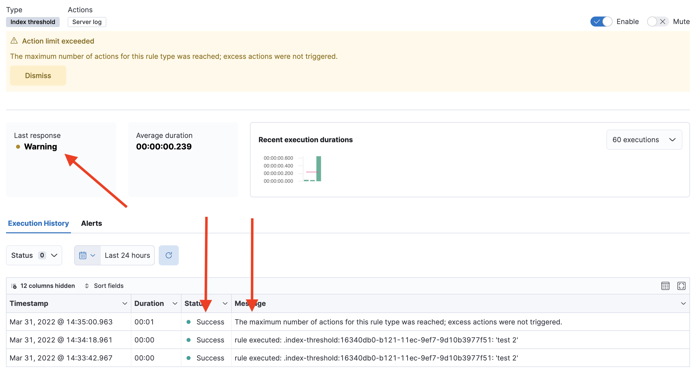Click the Last 24 hours time range
This screenshot has height=373, width=698.
pos(127,255)
